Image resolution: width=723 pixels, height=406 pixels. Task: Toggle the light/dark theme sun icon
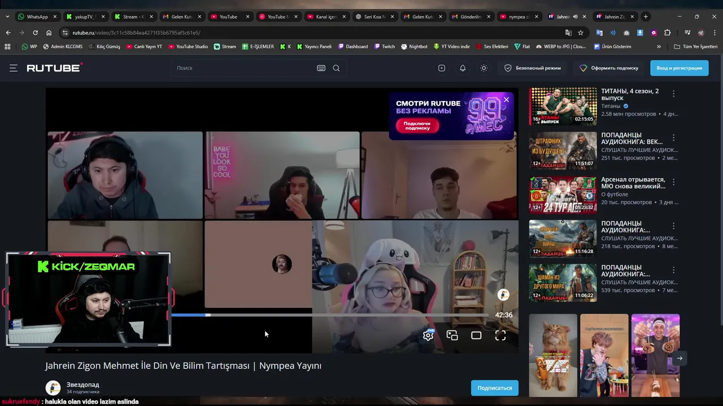pos(484,68)
